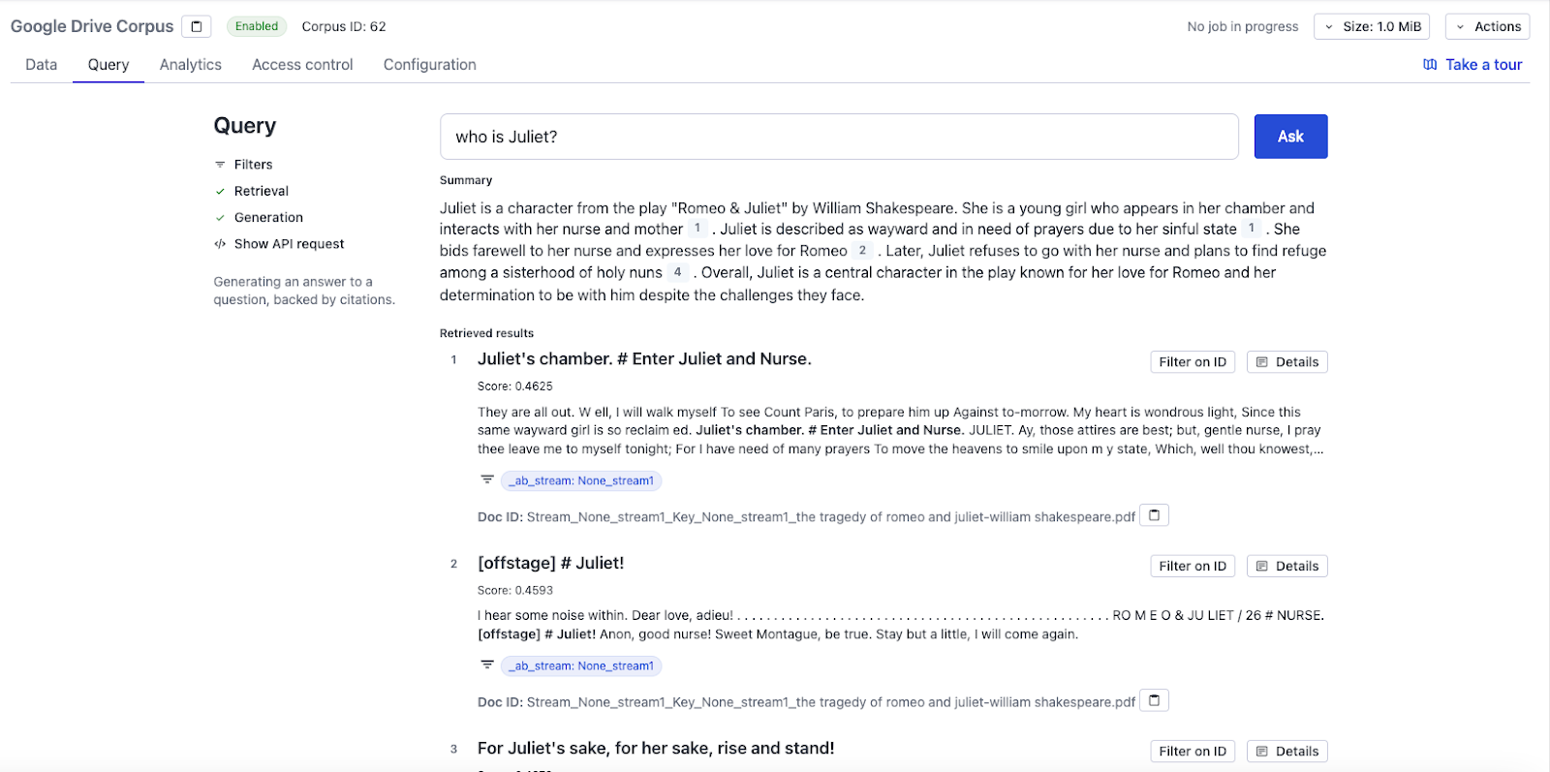Open Details for the Juliet's chamber result
The width and height of the screenshot is (1550, 772).
tap(1286, 361)
